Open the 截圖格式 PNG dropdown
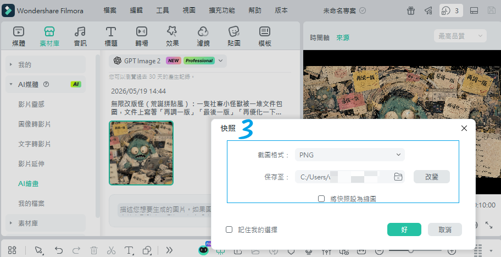Image resolution: width=501 pixels, height=257 pixels. click(350, 155)
